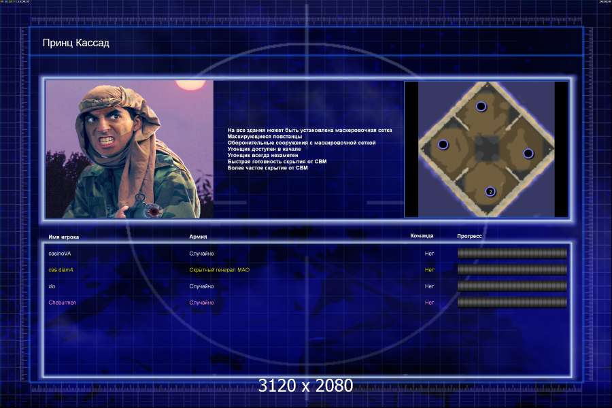Viewport: 612px width, 408px height.
Task: Click the 'Скрытный генерал МАО' army entry
Action: pos(219,270)
